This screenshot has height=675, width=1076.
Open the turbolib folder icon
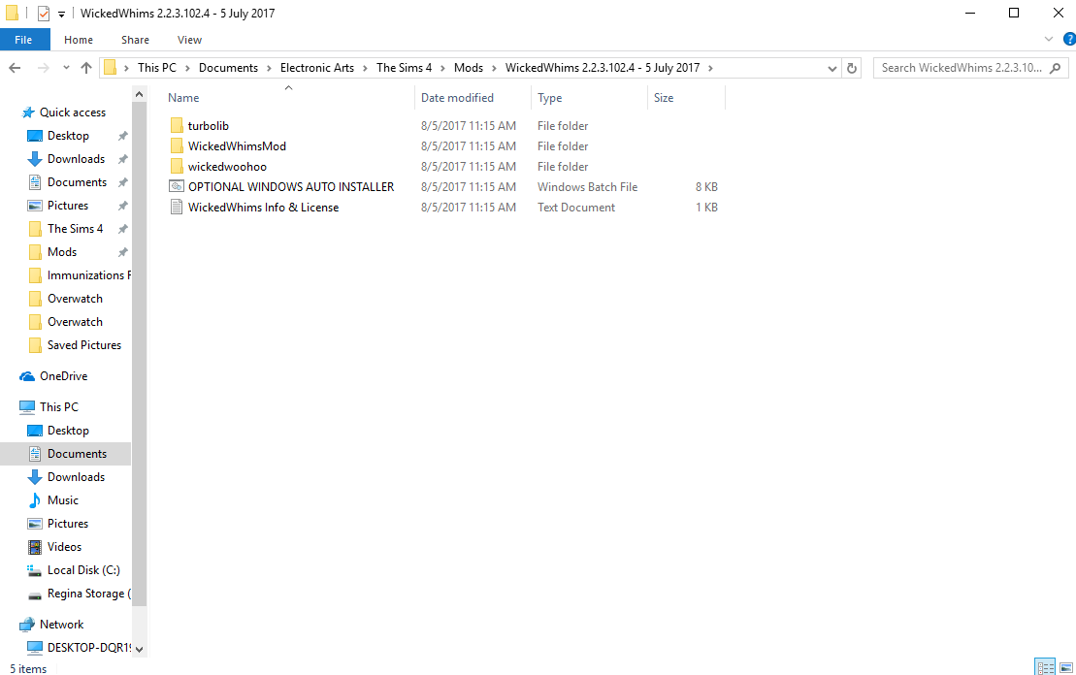click(177, 125)
